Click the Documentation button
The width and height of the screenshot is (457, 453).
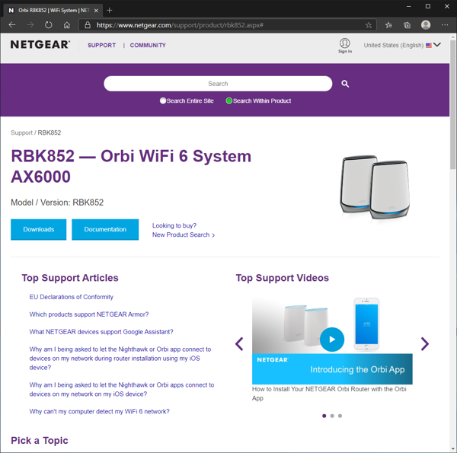(105, 230)
